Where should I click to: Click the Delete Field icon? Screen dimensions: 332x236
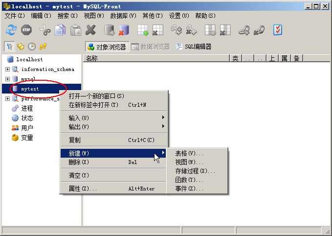(x=225, y=30)
